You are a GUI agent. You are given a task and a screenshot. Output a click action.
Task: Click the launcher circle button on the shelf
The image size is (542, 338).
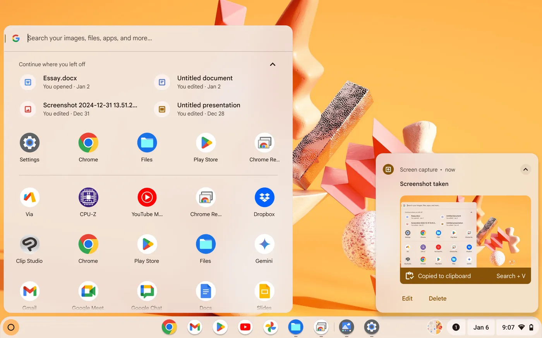11,328
